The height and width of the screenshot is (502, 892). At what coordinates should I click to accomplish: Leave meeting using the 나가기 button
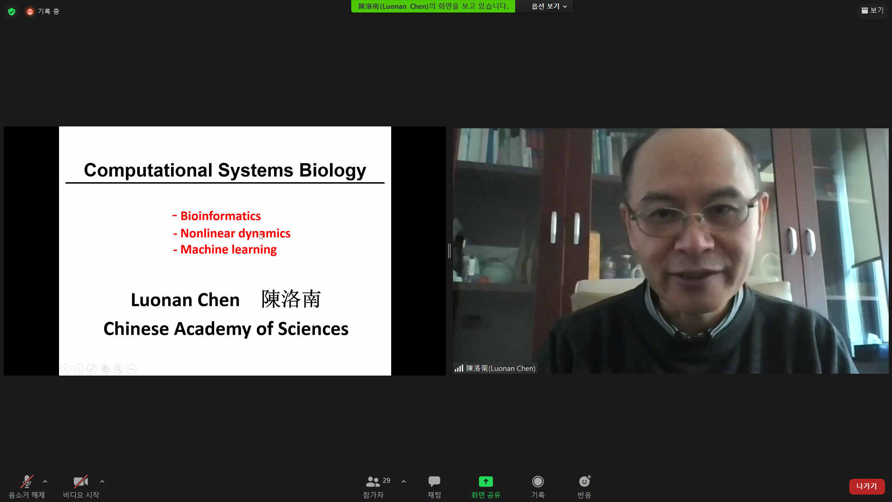click(866, 486)
